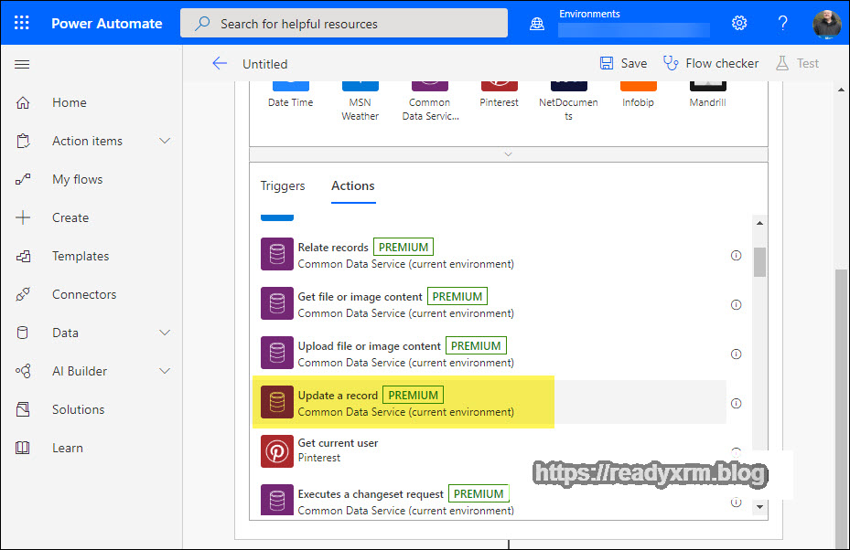
Task: Click the back arrow beside Untitled
Action: point(220,63)
